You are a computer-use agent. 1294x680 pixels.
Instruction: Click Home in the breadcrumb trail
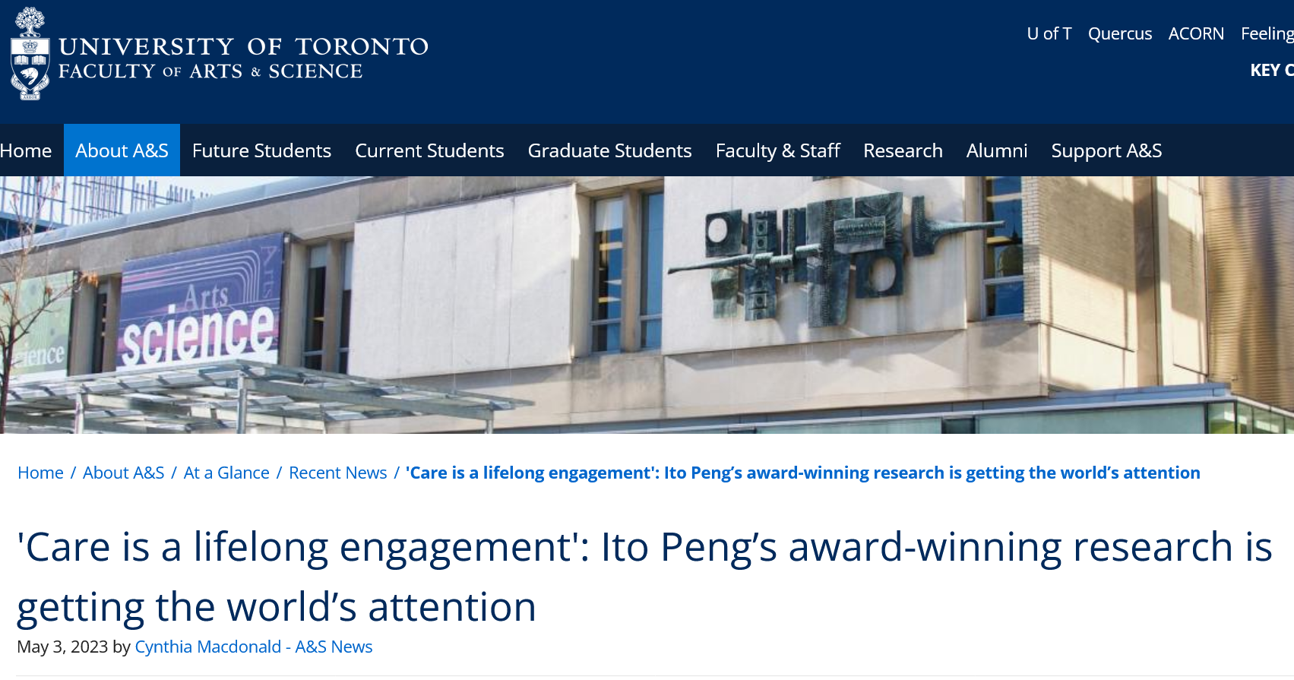(41, 472)
